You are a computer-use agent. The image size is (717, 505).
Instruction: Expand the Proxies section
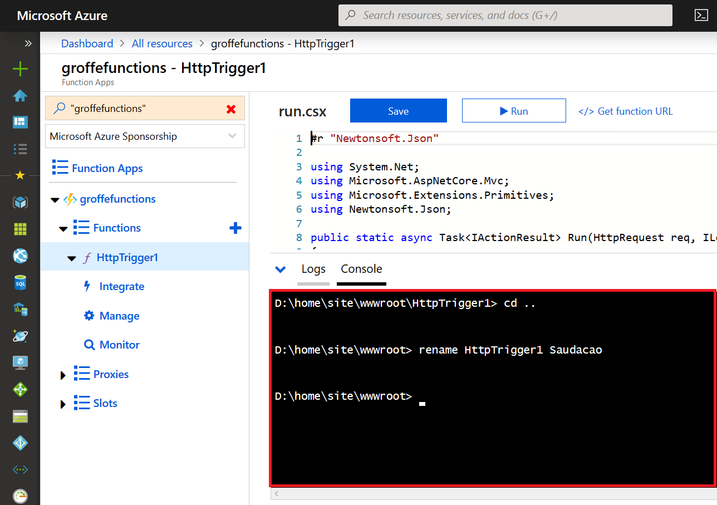[62, 374]
